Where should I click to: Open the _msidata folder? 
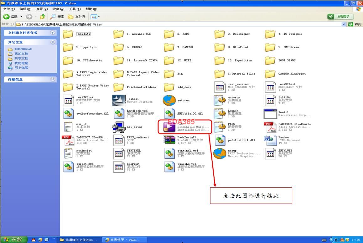pyautogui.click(x=77, y=34)
